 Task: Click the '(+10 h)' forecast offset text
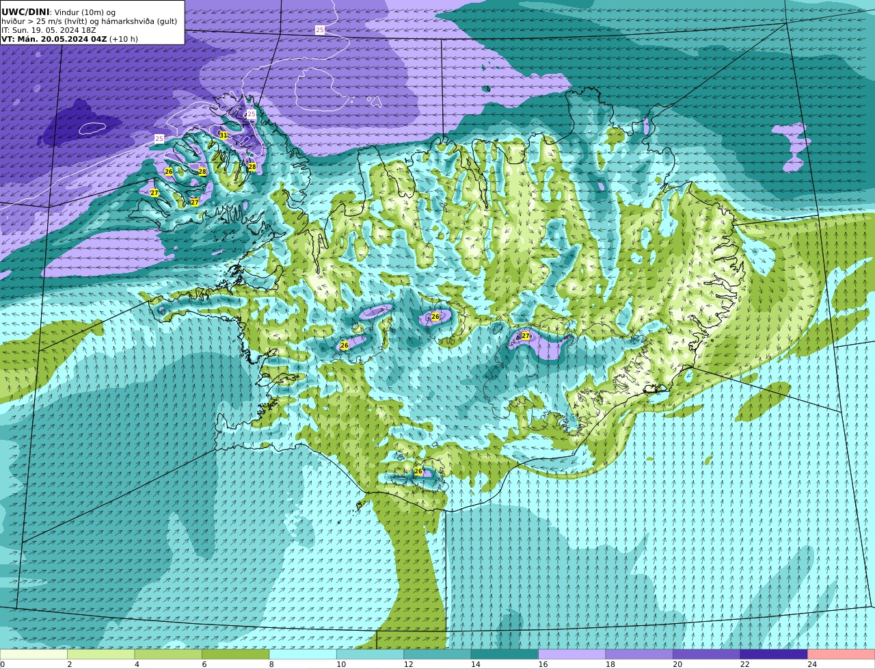tap(124, 39)
